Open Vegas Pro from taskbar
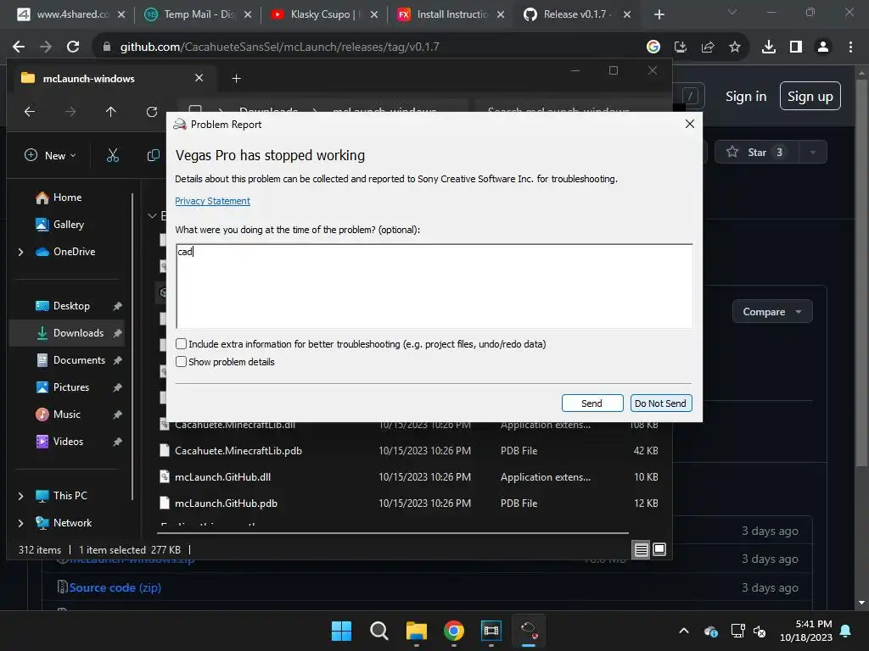The height and width of the screenshot is (651, 869). (491, 631)
